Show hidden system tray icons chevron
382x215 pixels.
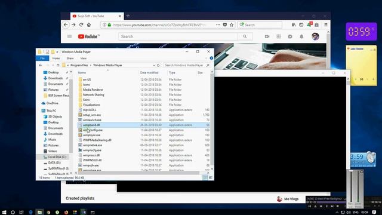click(x=337, y=213)
